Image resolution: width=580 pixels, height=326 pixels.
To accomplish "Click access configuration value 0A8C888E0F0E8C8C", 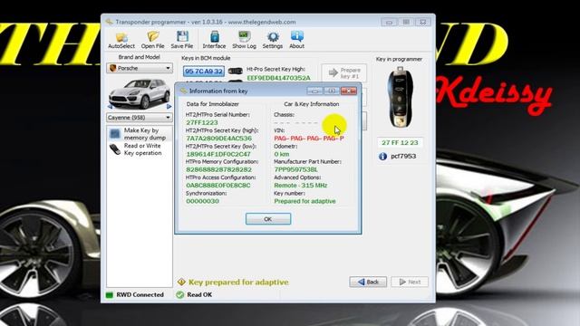I will click(218, 185).
